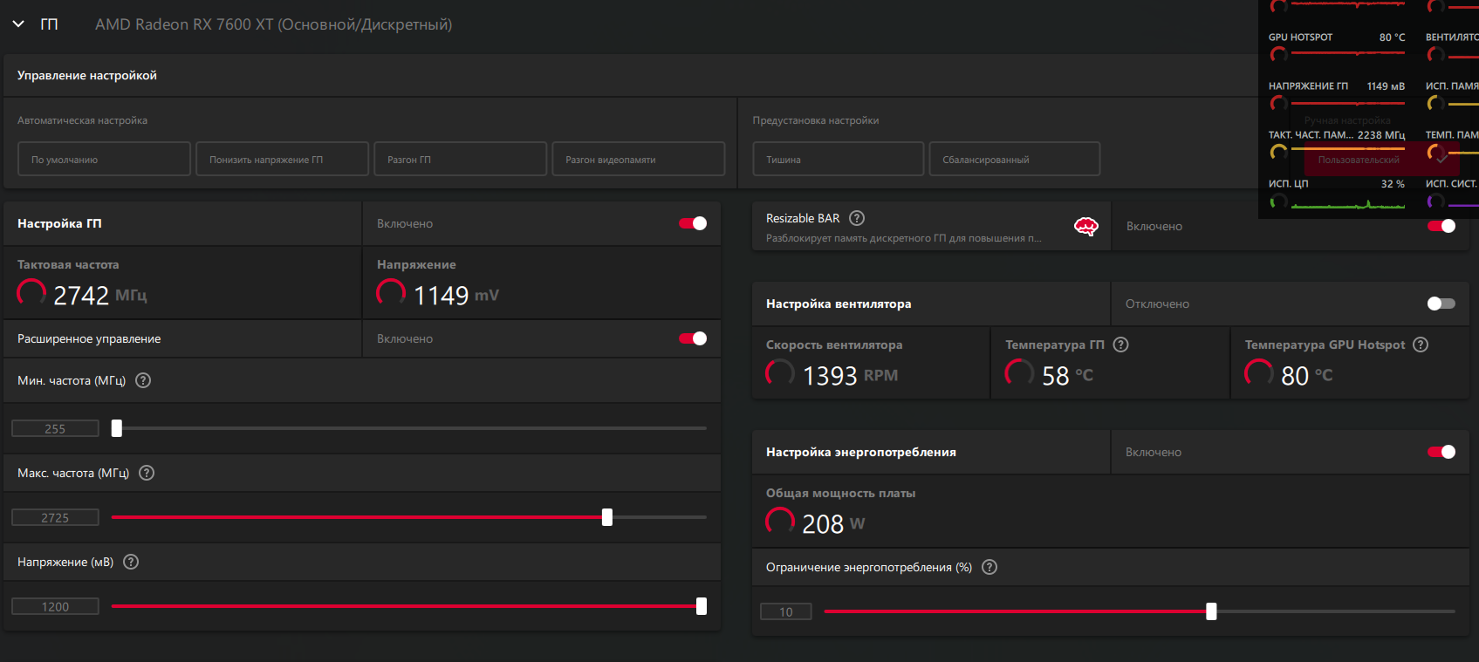
Task: Click the Макс. частота slider handle
Action: tap(607, 517)
